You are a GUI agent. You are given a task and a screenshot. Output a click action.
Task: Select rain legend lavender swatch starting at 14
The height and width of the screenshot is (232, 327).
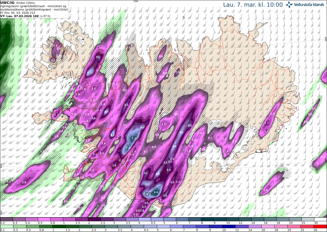[x=254, y=226]
